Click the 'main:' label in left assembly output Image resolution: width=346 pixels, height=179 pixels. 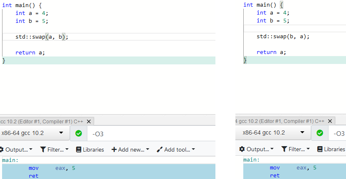[x=10, y=160]
